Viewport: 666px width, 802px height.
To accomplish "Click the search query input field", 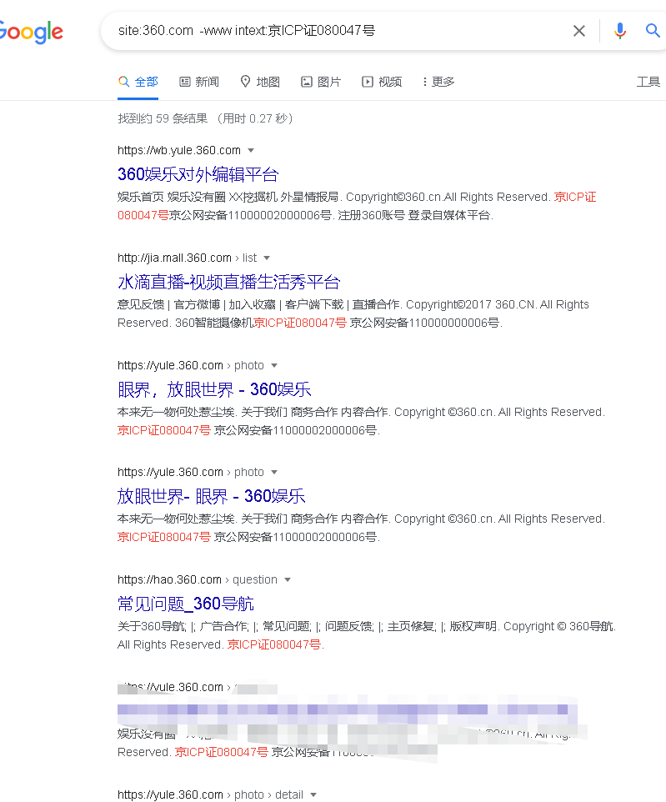I will (x=338, y=31).
